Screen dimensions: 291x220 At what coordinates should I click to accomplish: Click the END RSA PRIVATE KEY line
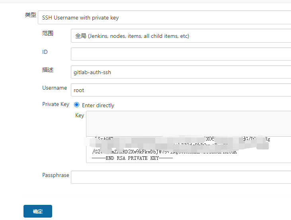[132, 158]
